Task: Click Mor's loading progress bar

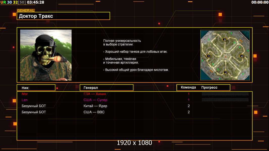Action: tap(225, 94)
